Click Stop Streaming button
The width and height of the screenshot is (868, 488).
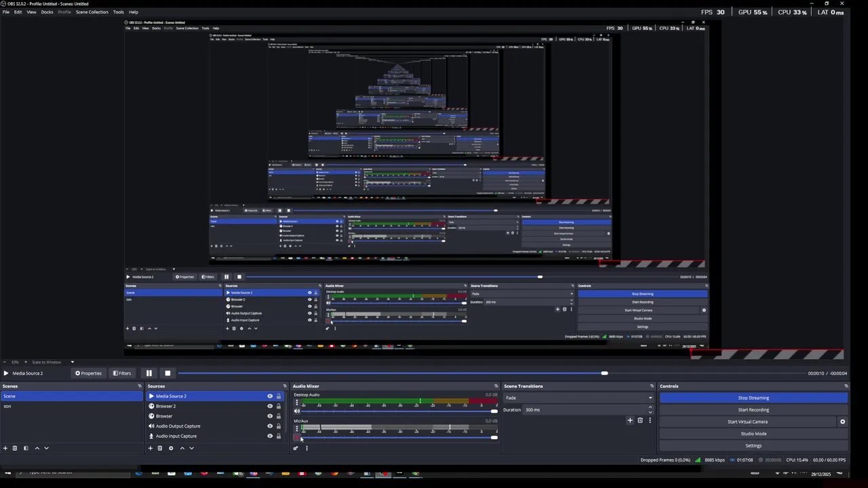[x=753, y=398]
